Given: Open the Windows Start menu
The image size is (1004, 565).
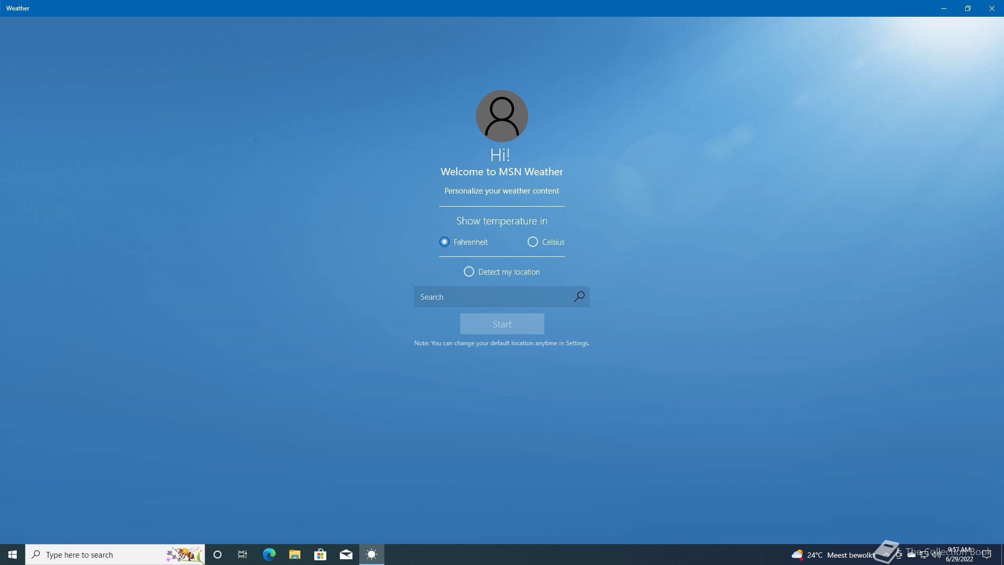Looking at the screenshot, I should [13, 555].
